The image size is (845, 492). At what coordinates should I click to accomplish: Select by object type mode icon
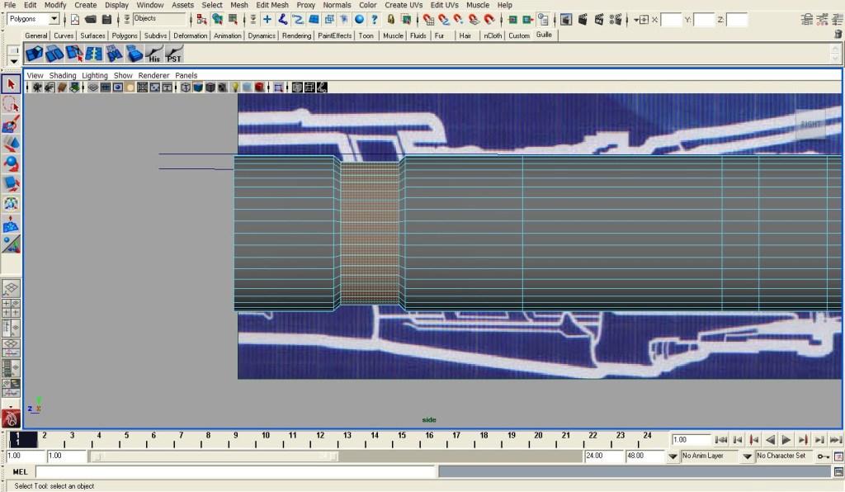tap(218, 20)
